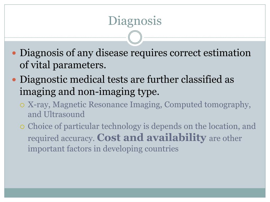
Task: Click the line 'important factors in developing countries'
Action: (x=103, y=149)
